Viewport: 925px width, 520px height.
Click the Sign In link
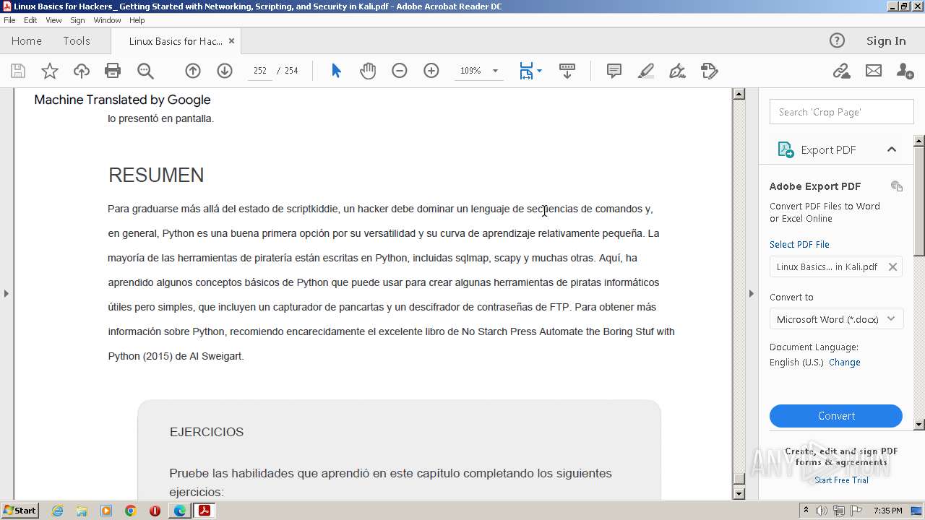pyautogui.click(x=886, y=41)
